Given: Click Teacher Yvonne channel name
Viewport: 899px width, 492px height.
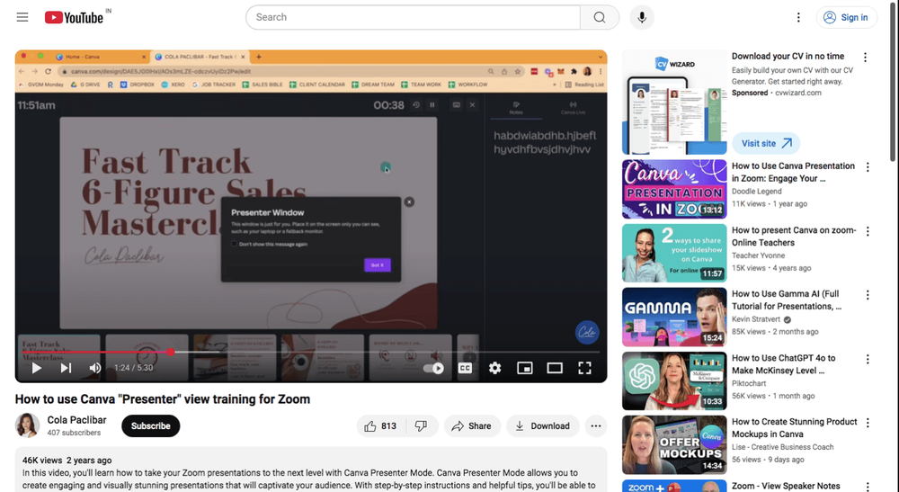Looking at the screenshot, I should coord(758,255).
